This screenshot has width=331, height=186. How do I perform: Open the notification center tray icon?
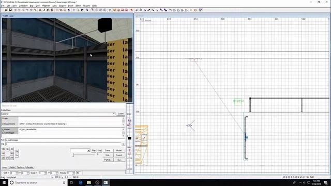click(x=325, y=182)
